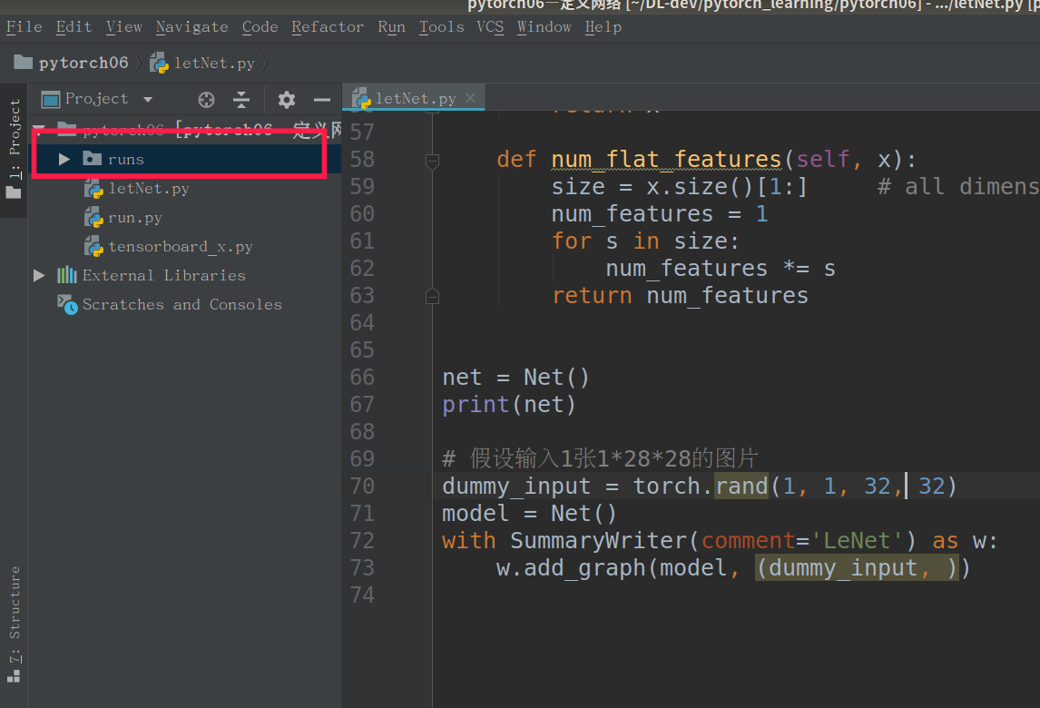This screenshot has width=1040, height=708.
Task: Select Scratches and Consoles node
Action: [x=182, y=305]
